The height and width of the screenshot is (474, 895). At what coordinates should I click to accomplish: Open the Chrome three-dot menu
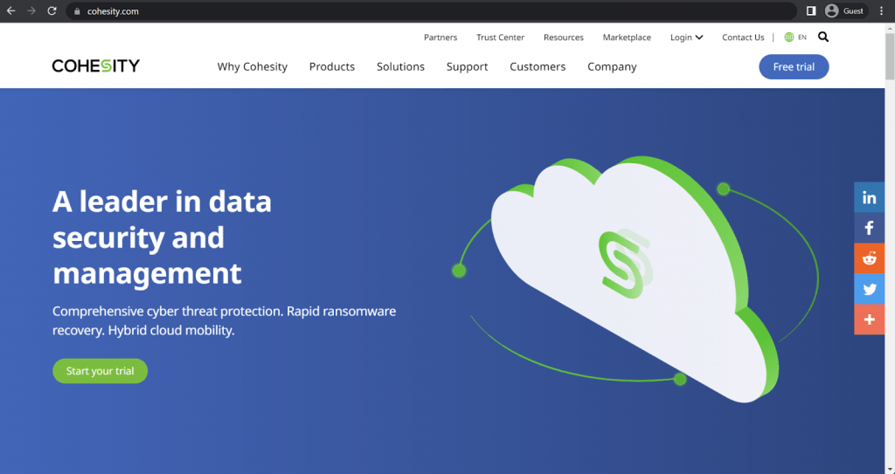[882, 10]
